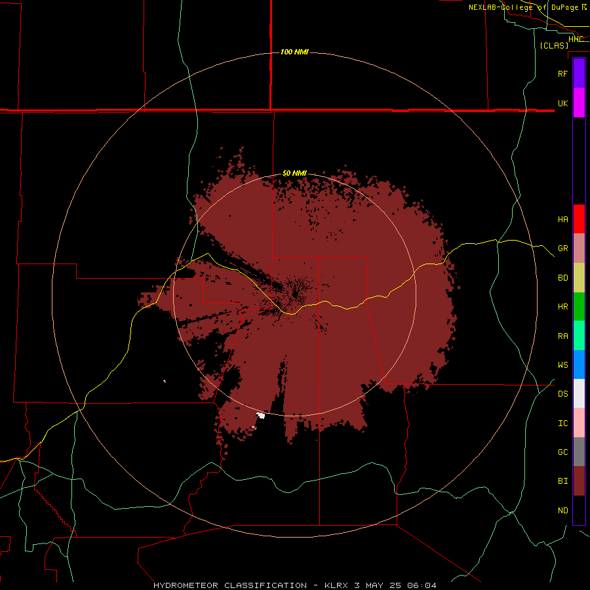Click the ND black legend swatch
The image size is (590, 590).
[579, 510]
